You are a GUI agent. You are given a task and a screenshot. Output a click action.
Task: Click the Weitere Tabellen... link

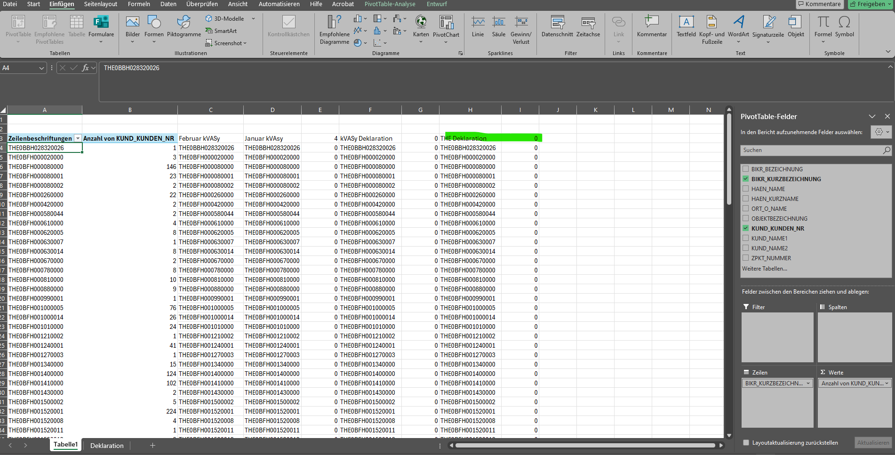[764, 269]
